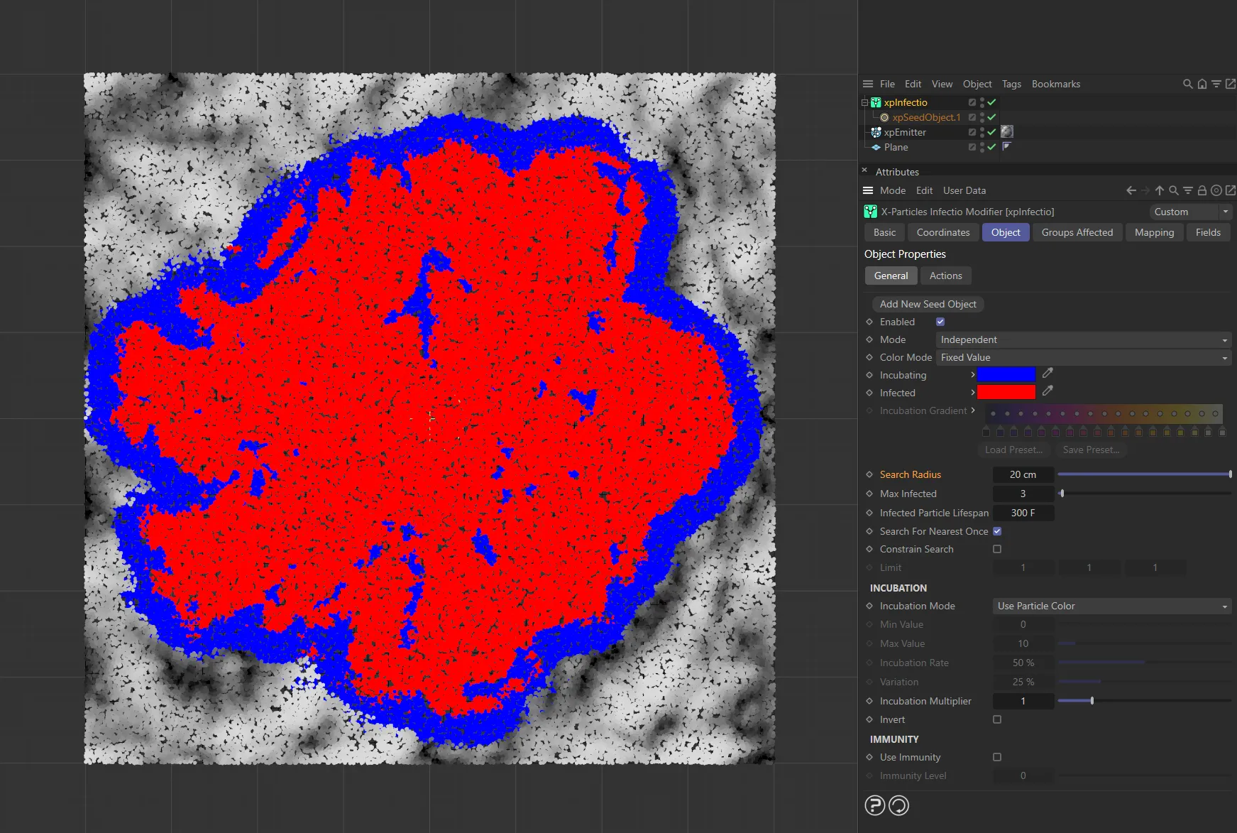This screenshot has width=1237, height=833.
Task: Click the red Infected color swatch
Action: click(x=1006, y=391)
